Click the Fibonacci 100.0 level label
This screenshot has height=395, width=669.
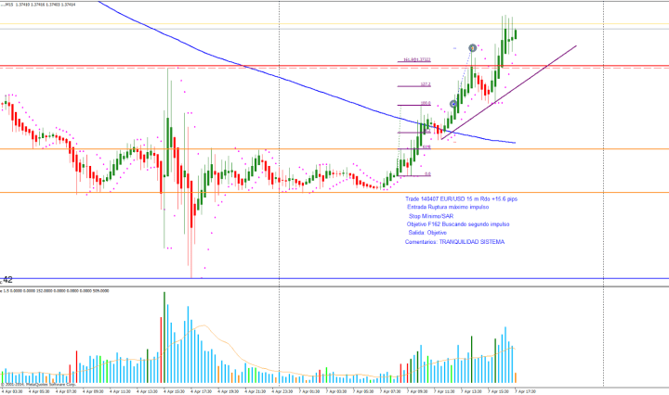[426, 103]
